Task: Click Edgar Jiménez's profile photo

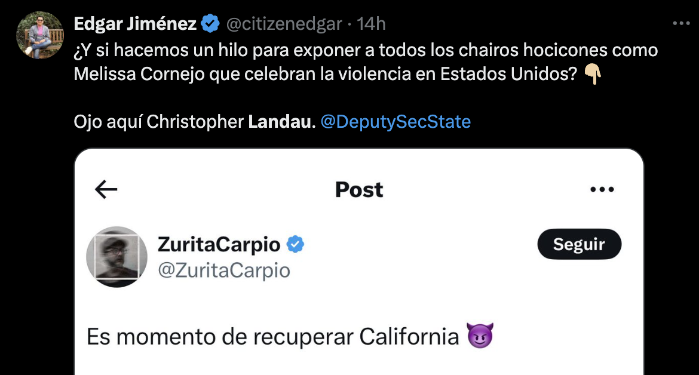Action: click(40, 35)
